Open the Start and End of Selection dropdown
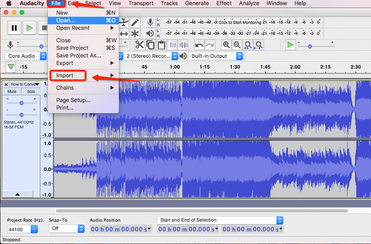The image size is (371, 244). click(x=220, y=220)
